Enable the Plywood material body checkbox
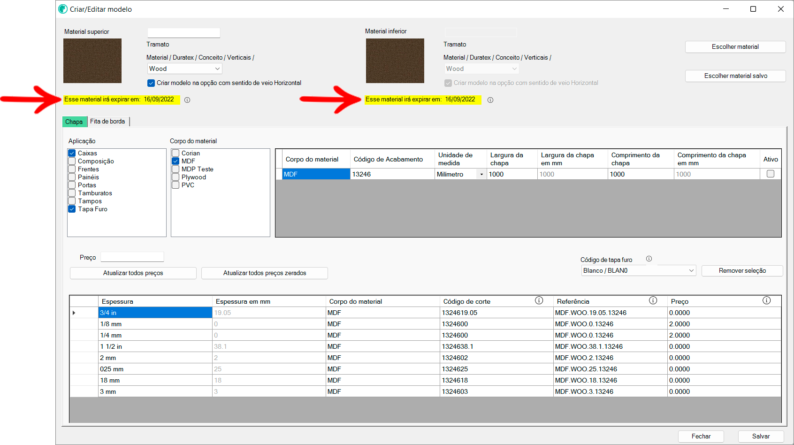The height and width of the screenshot is (445, 794). click(x=176, y=177)
